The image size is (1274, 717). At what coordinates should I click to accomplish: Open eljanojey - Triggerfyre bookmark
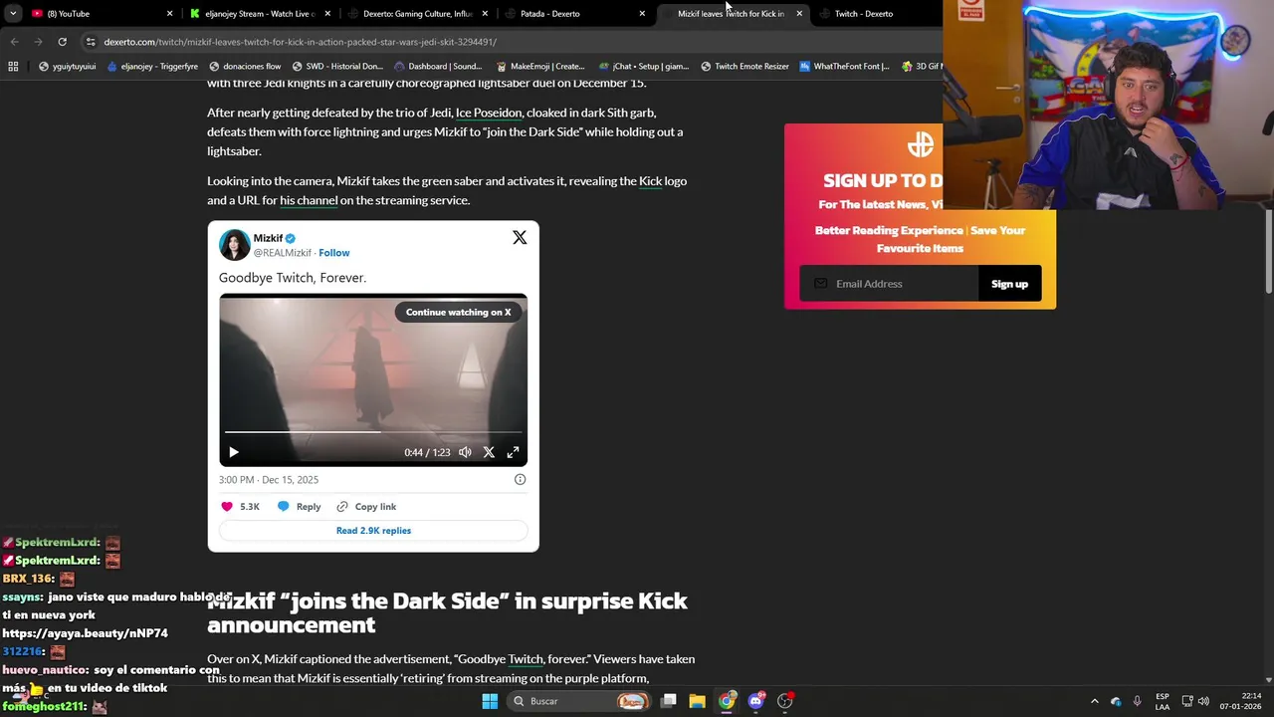click(x=152, y=67)
